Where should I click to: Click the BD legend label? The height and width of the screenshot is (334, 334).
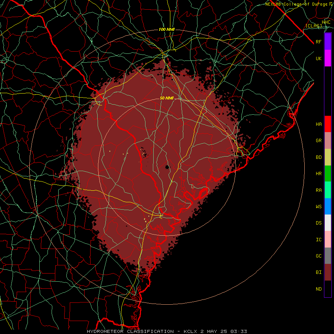click(x=319, y=157)
